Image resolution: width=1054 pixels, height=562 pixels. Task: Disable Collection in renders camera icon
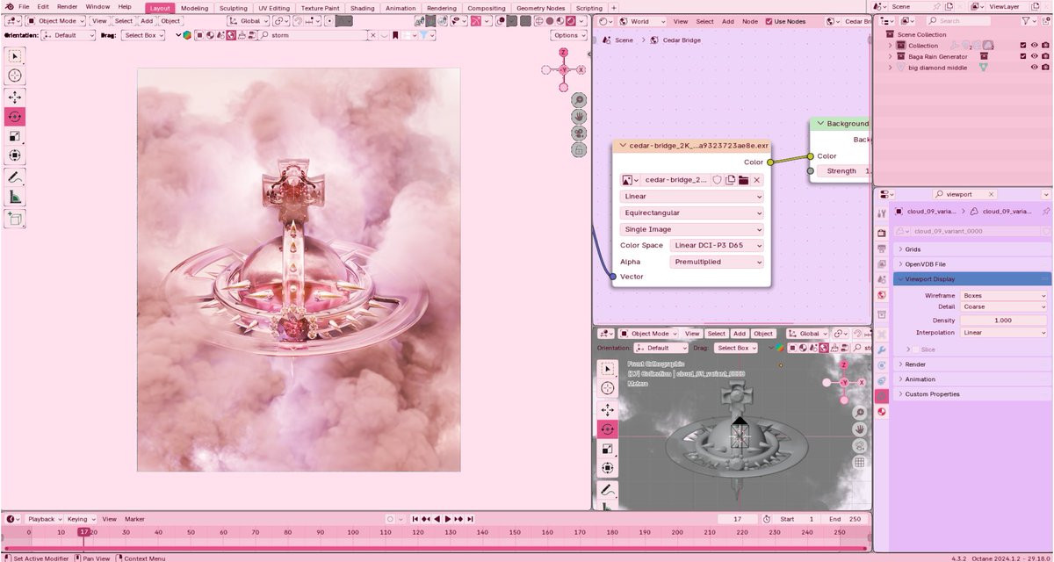(x=1045, y=45)
